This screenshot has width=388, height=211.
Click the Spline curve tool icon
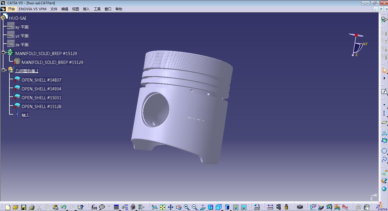click(x=384, y=159)
